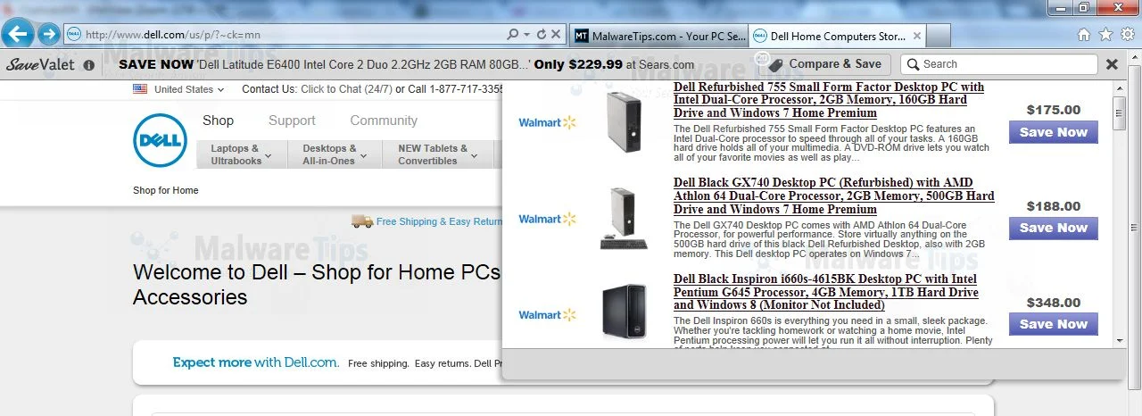Viewport: 1142px width, 416px height.
Task: Open the Support section on Dell
Action: pyautogui.click(x=292, y=121)
